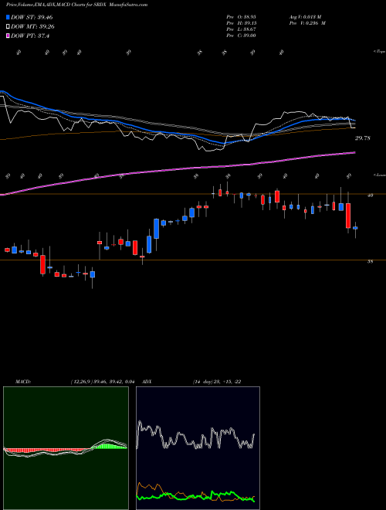
Task: Click the tall red candlestick near chart's right end
Action: pyautogui.click(x=348, y=216)
